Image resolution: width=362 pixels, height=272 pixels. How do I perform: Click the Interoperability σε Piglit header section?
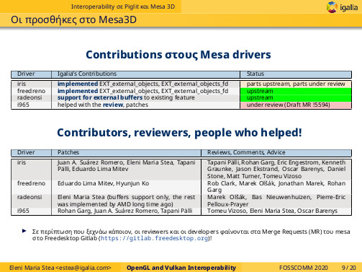[x=123, y=6]
